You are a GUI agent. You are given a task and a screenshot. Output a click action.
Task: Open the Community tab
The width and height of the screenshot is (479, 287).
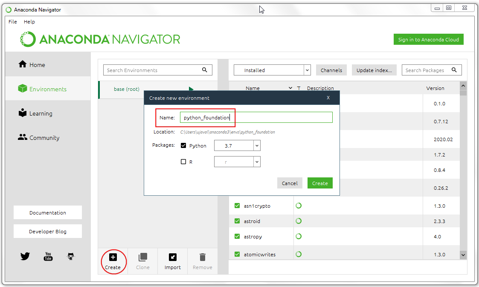[x=48, y=138]
